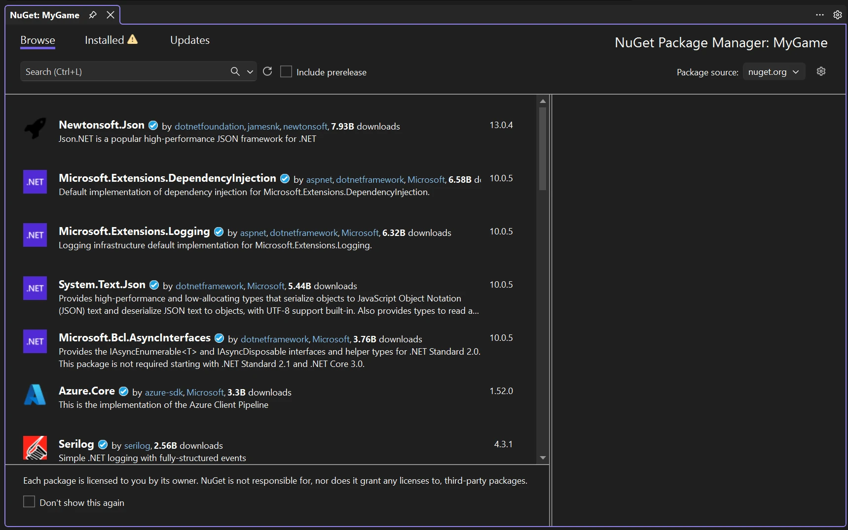
Task: Click the Azure.Core package icon
Action: [x=35, y=395]
